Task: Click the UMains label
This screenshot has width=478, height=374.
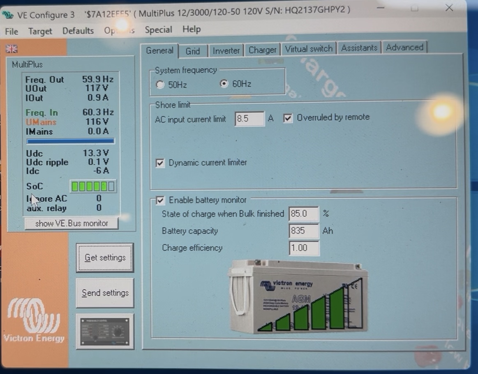Action: (x=41, y=122)
